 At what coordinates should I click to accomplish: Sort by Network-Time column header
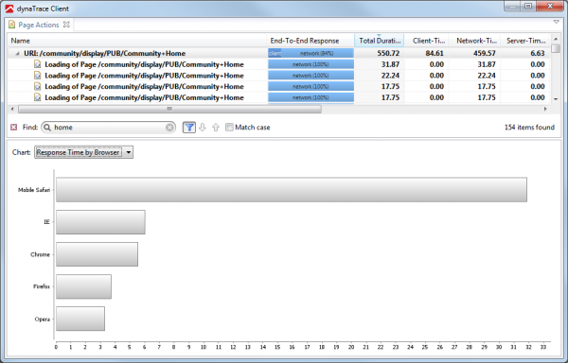tap(474, 41)
